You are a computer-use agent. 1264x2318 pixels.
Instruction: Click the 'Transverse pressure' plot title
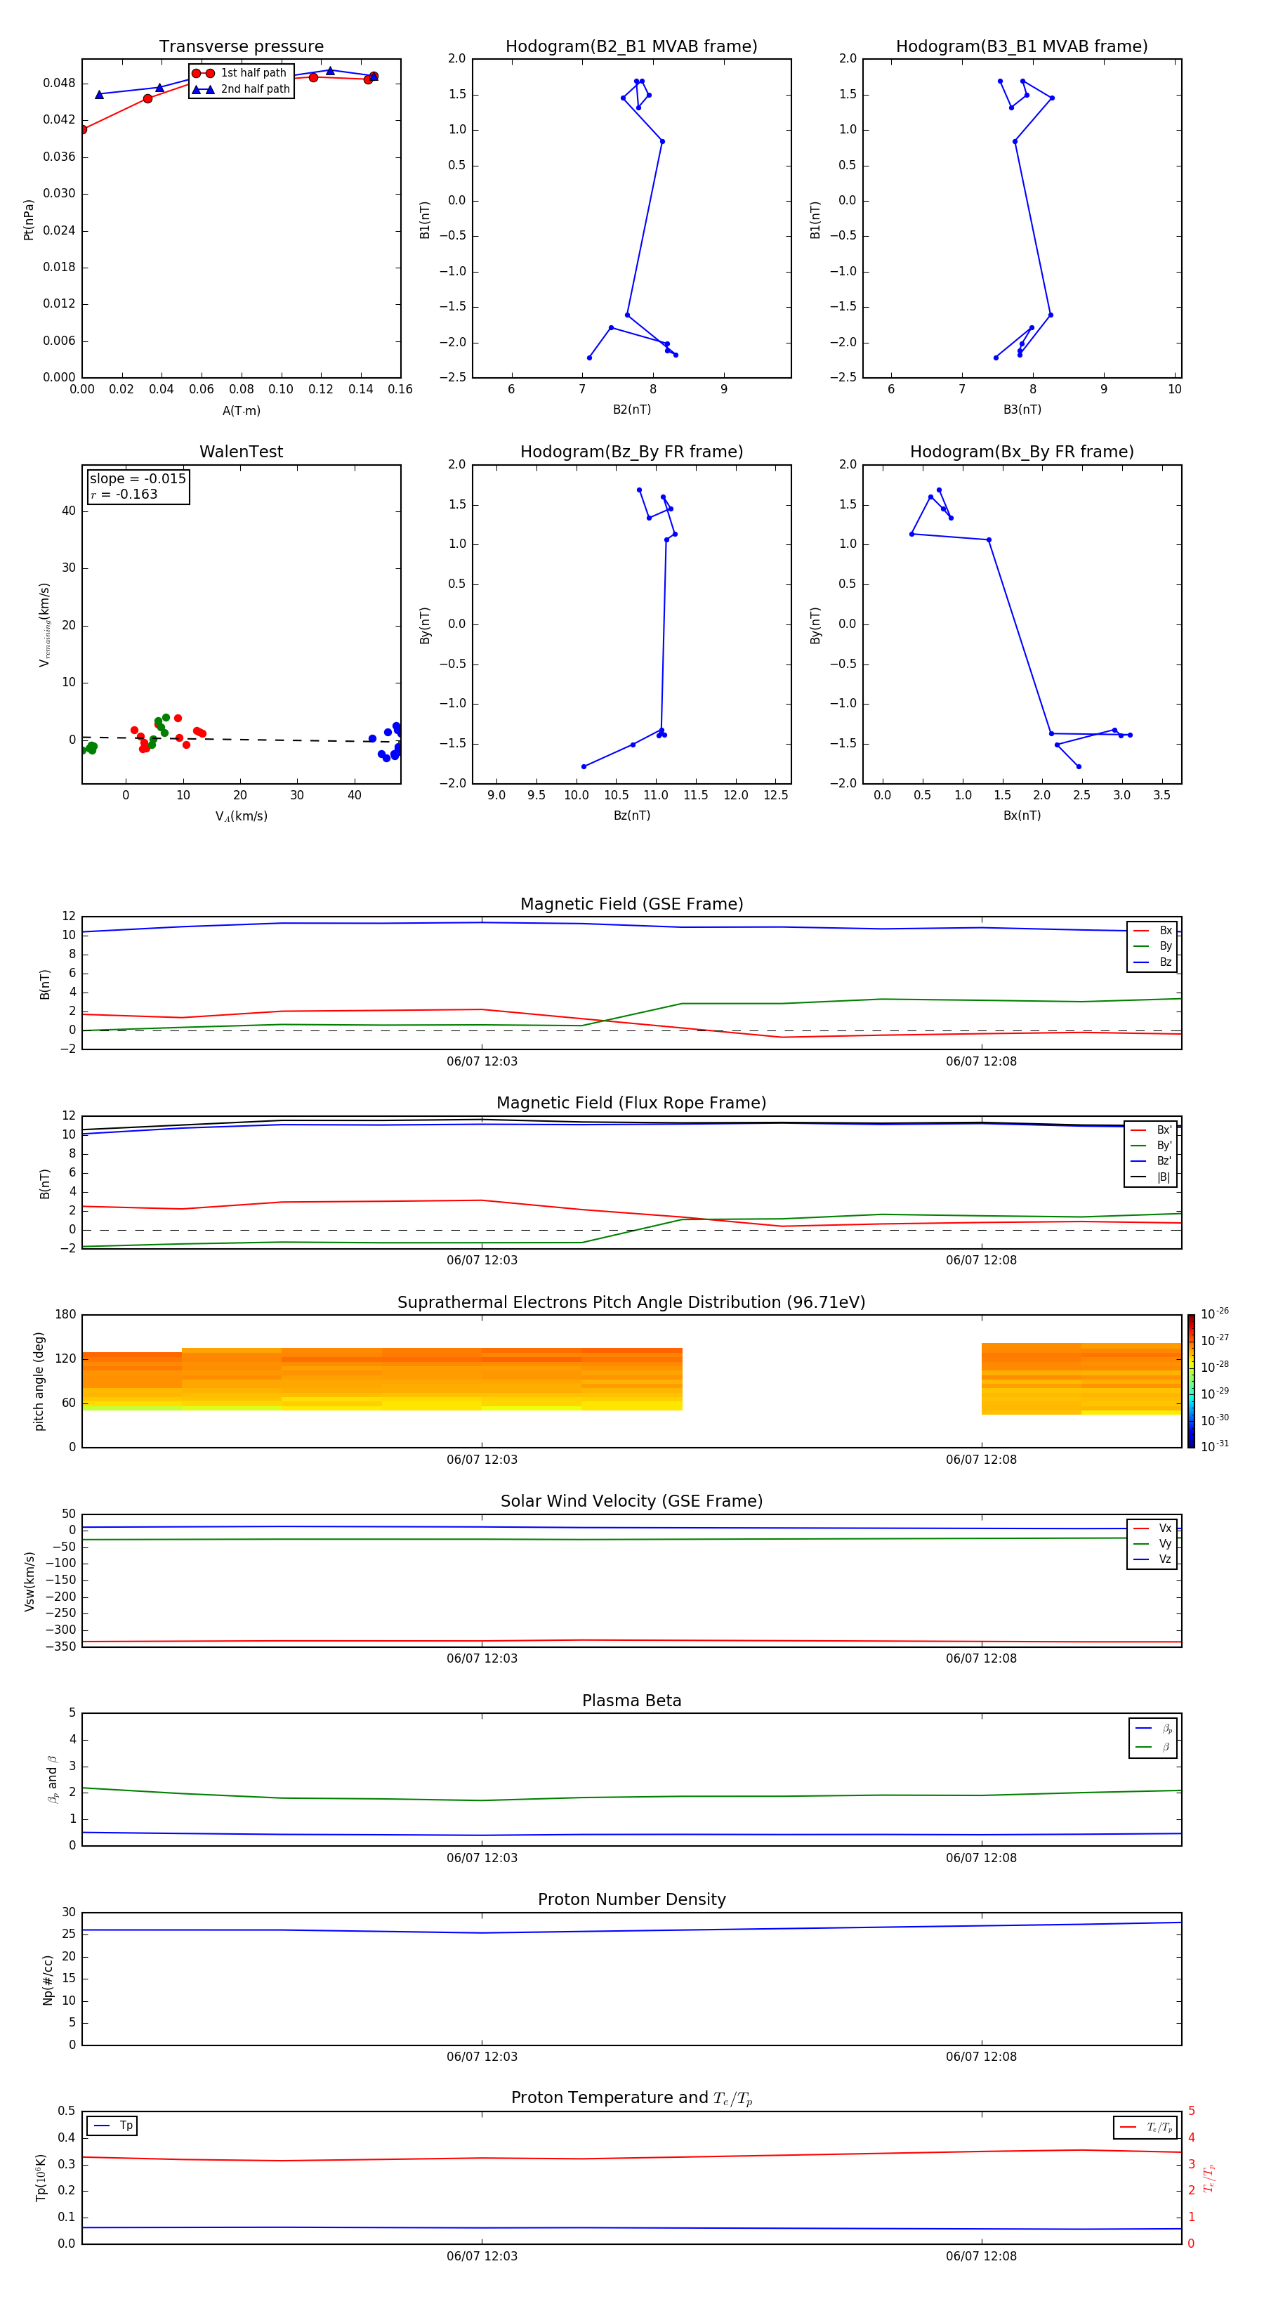(x=241, y=47)
